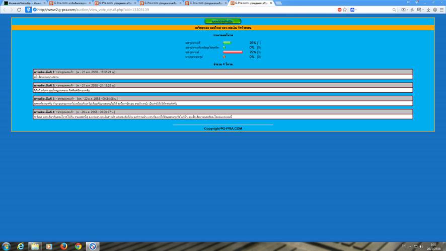The width and height of the screenshot is (446, 251).
Task: Click the browser forward arrow button
Action: tap(12, 10)
